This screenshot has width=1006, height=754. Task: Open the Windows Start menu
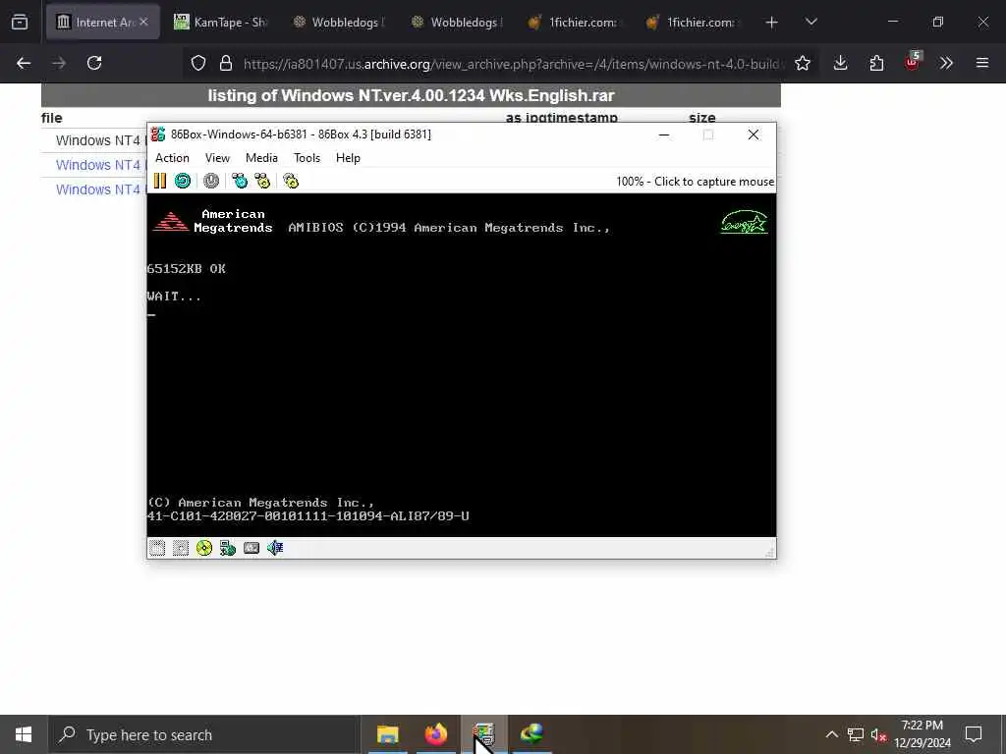point(24,734)
